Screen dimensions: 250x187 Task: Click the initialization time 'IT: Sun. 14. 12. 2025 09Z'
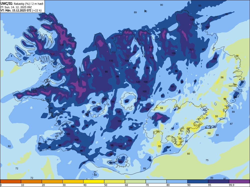[x=16, y=7]
